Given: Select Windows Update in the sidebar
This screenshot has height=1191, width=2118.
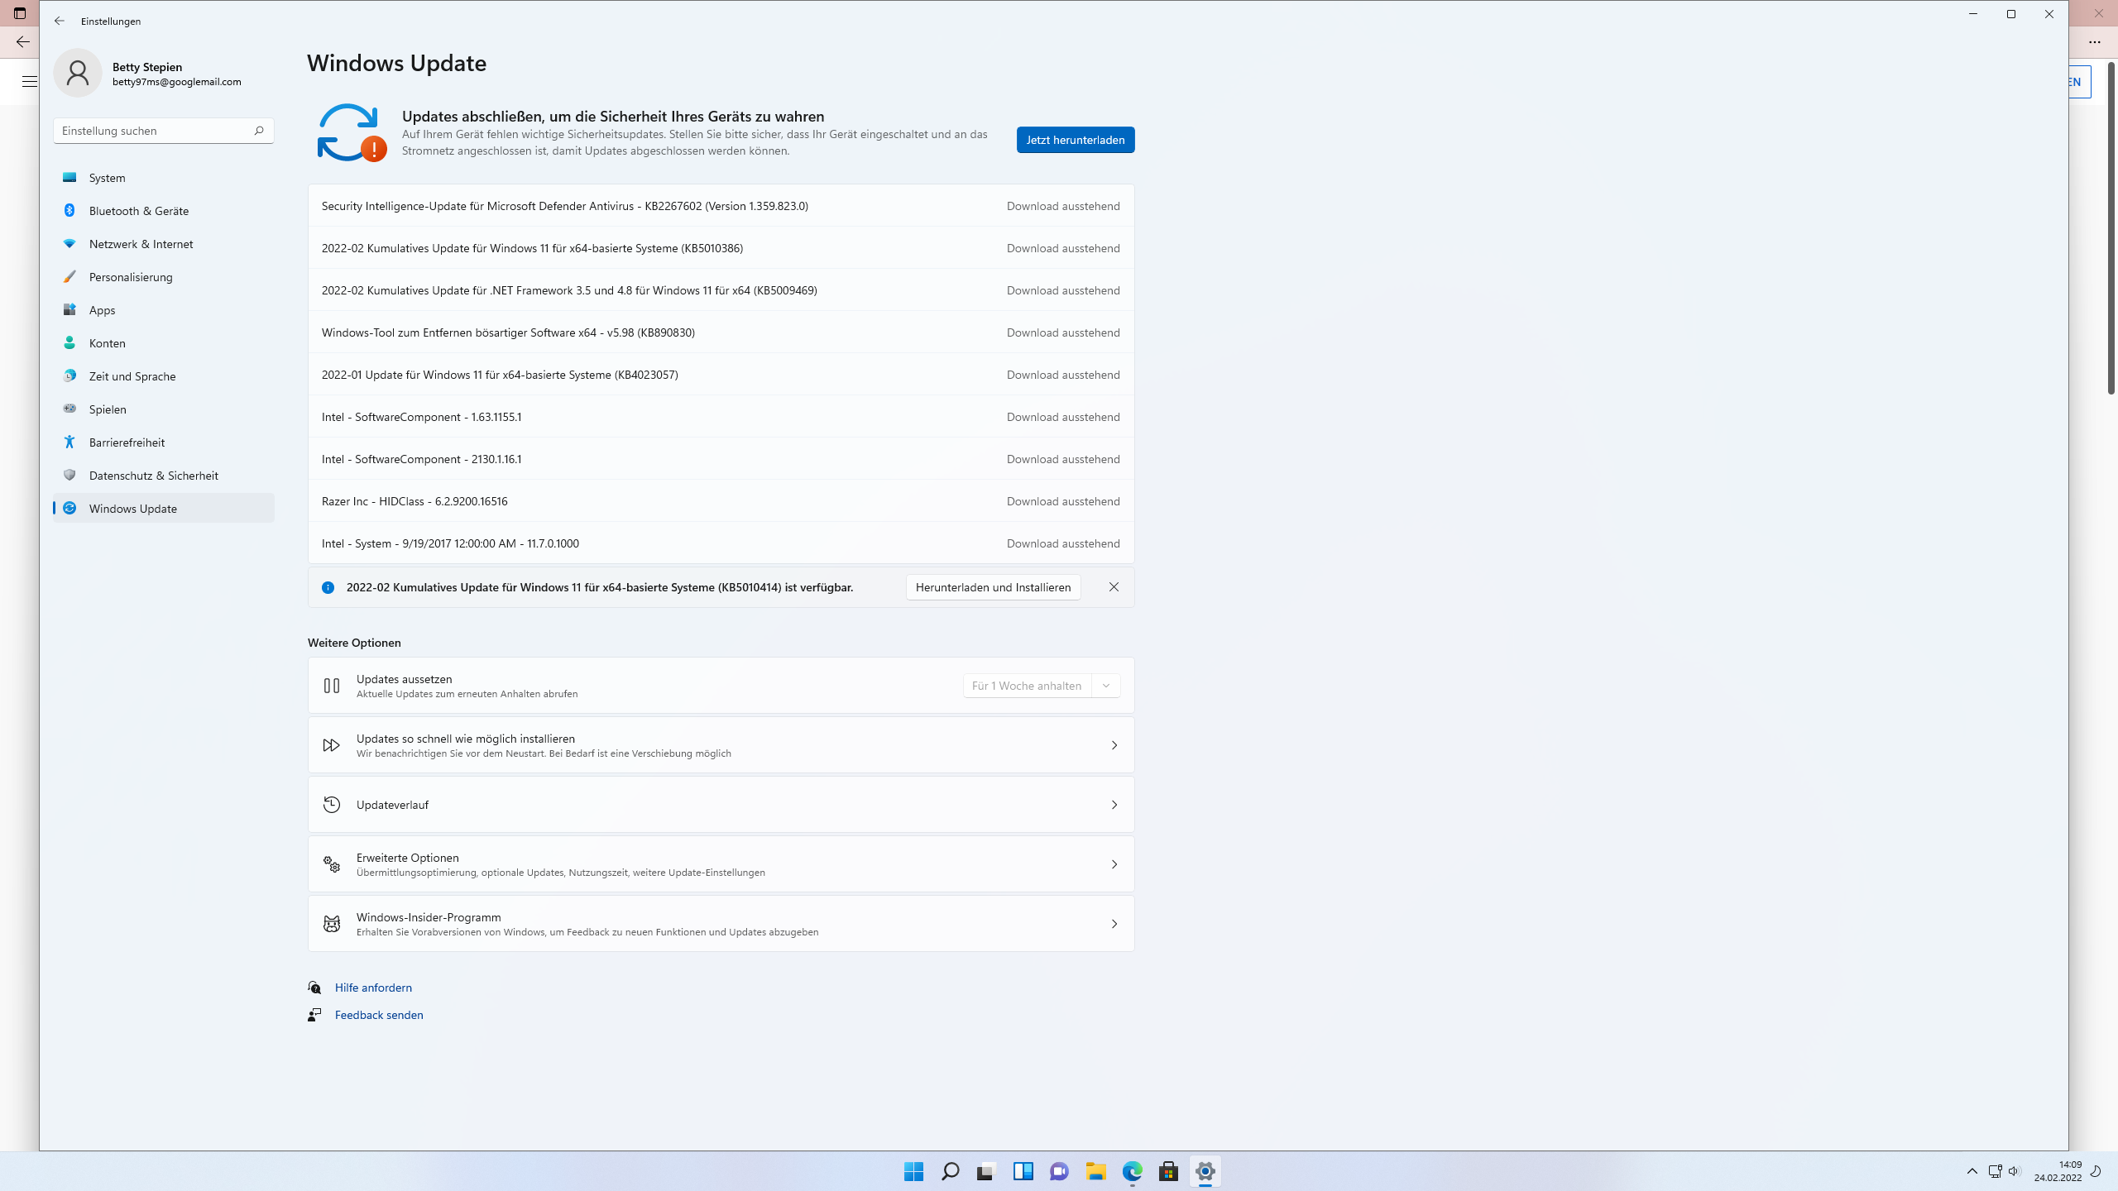Looking at the screenshot, I should (x=132, y=509).
